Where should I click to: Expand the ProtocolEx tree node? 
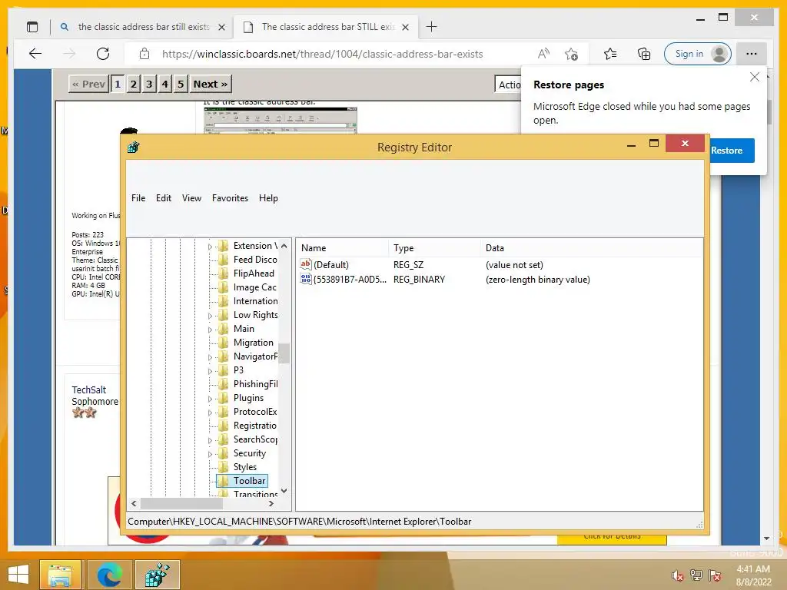point(211,413)
